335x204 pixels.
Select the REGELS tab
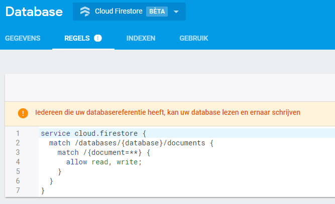pyautogui.click(x=78, y=38)
